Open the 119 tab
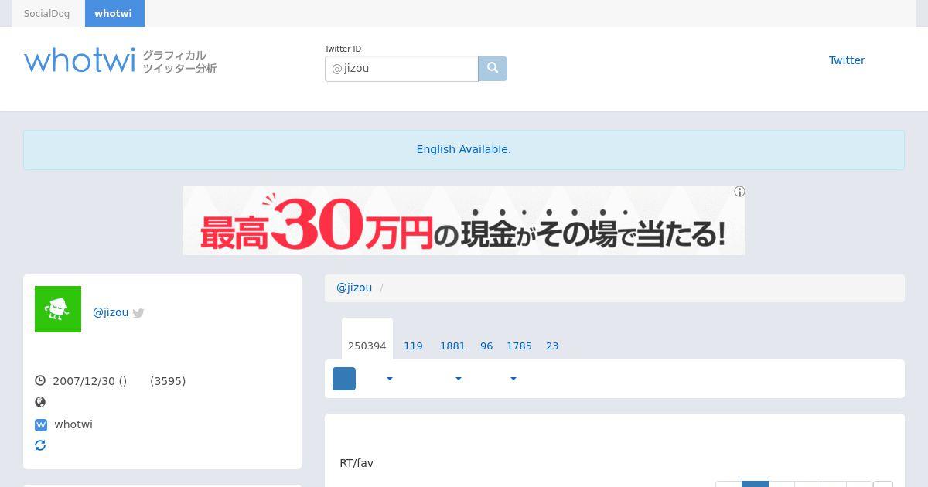Image resolution: width=928 pixels, height=487 pixels. pos(413,346)
